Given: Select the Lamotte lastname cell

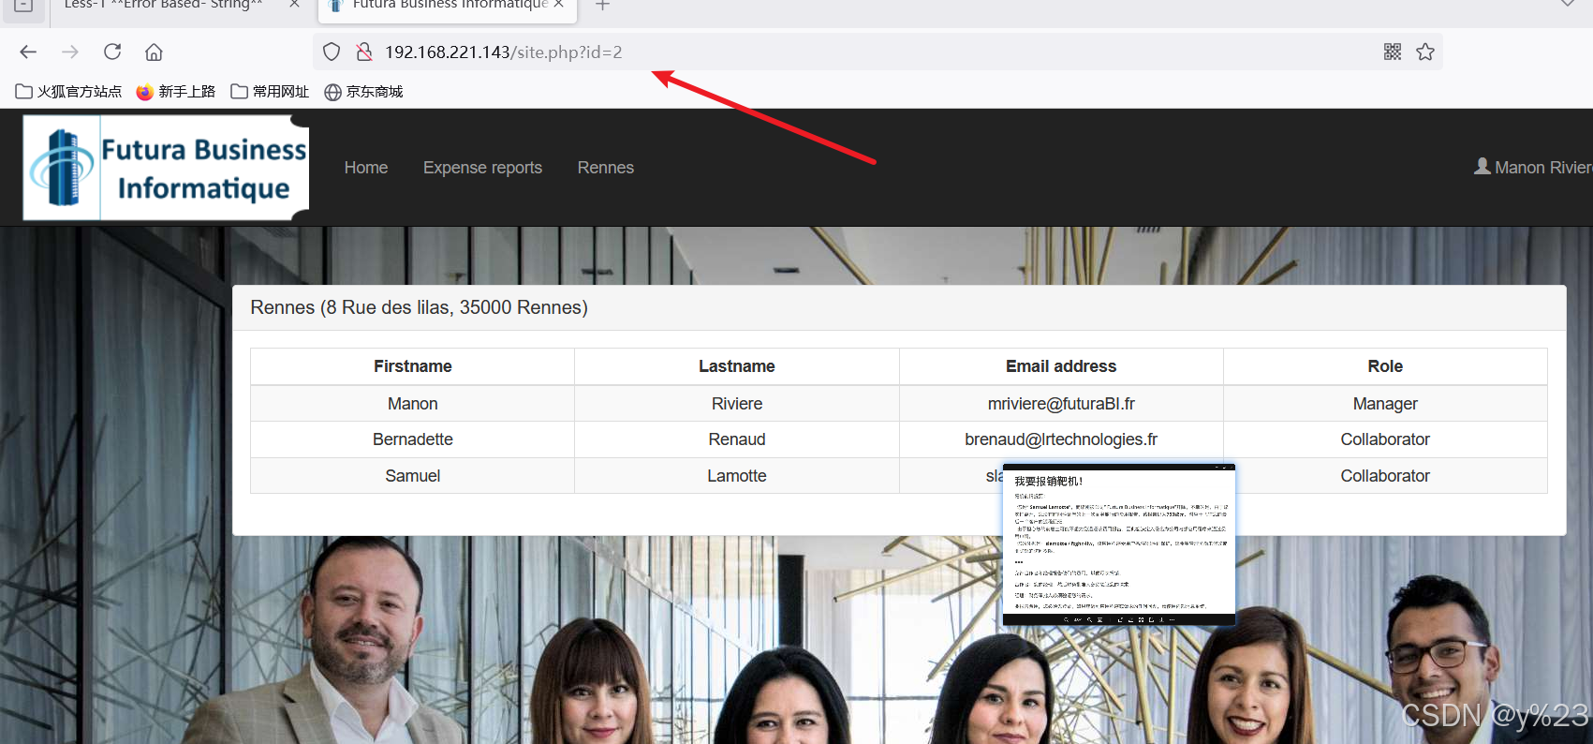Looking at the screenshot, I should click(x=737, y=476).
